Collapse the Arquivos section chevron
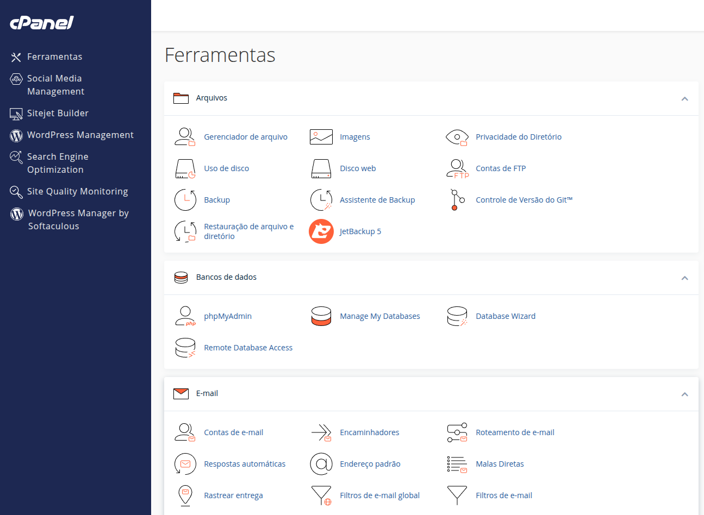 pos(684,98)
